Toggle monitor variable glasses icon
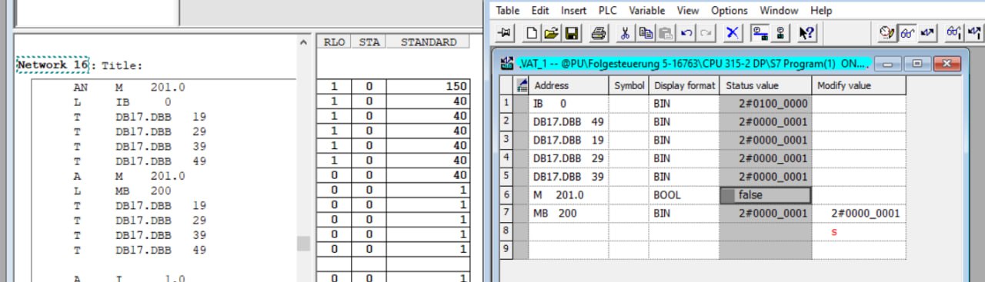 pos(907,33)
